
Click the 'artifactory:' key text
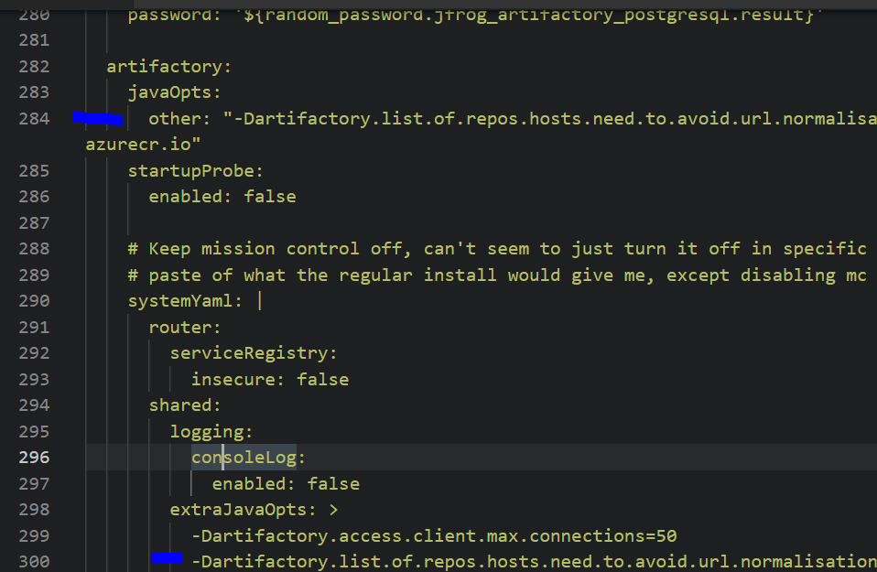click(169, 67)
